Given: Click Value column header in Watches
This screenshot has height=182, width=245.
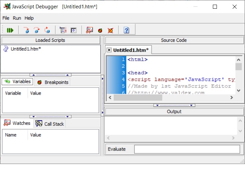Looking at the screenshot, I should pyautogui.click(x=35, y=135).
